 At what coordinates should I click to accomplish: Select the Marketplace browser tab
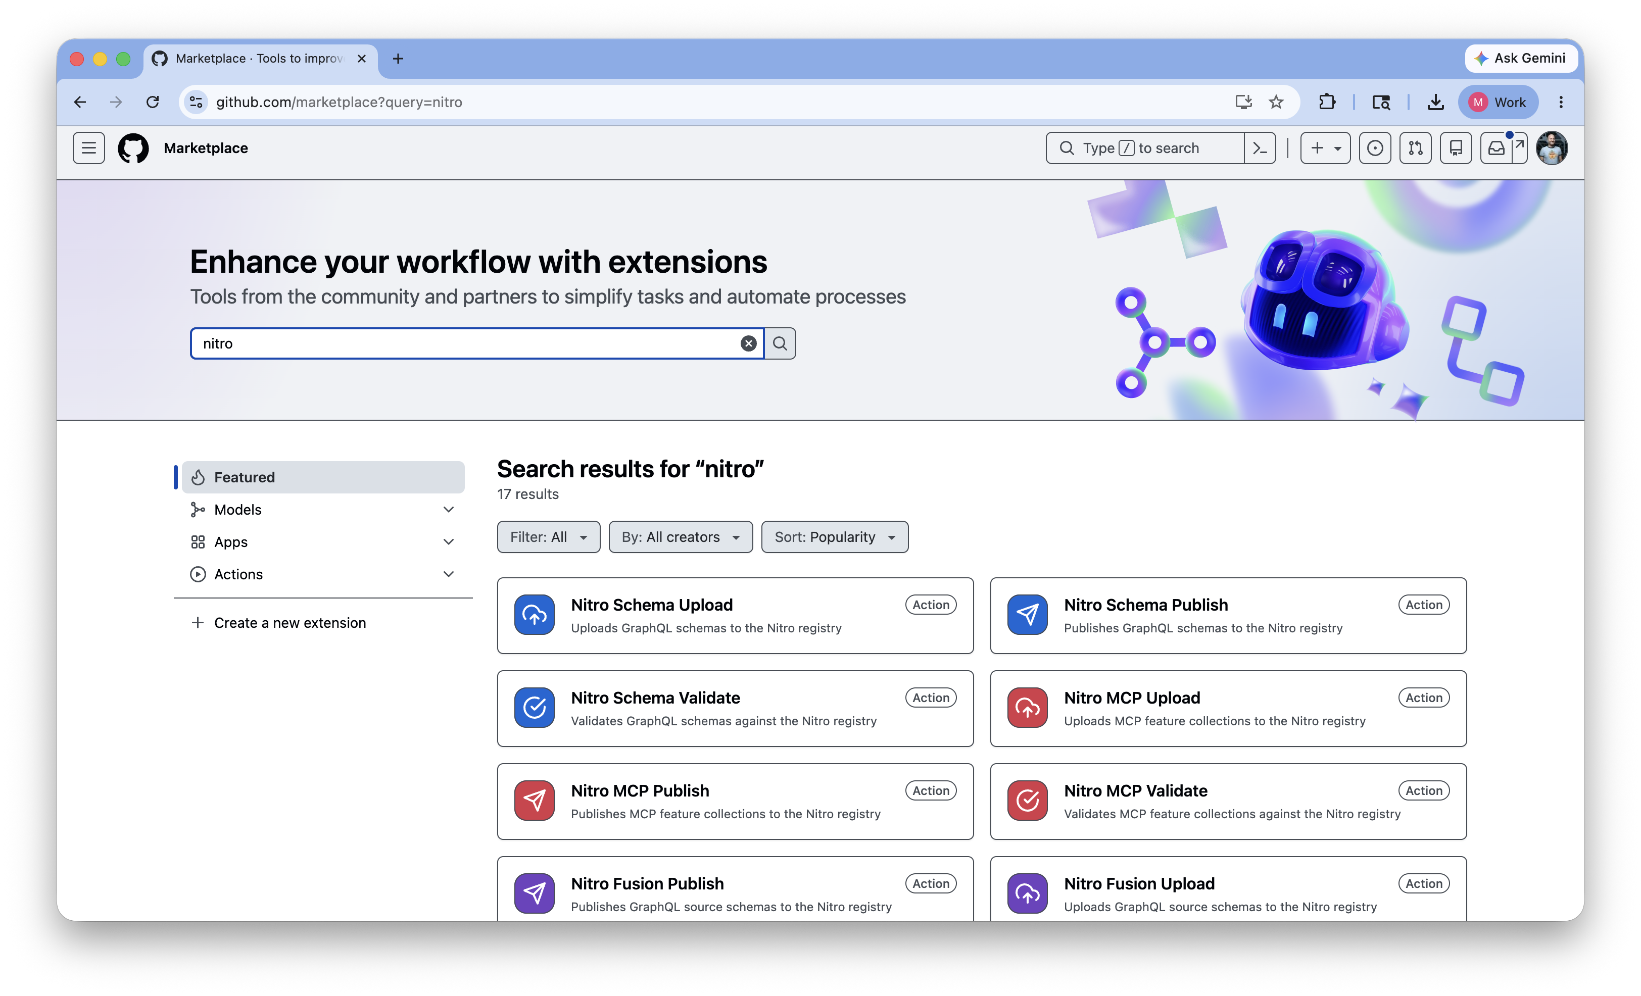point(260,59)
